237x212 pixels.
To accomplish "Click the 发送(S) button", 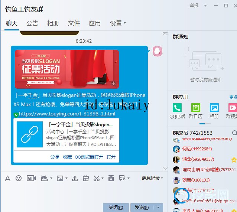I will 142,208.
